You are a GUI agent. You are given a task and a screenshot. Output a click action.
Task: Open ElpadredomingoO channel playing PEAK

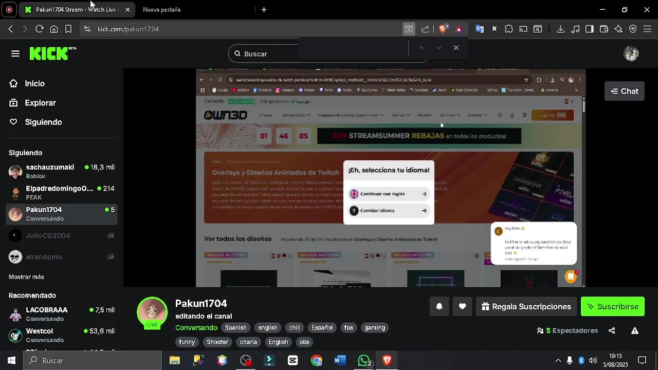62,193
